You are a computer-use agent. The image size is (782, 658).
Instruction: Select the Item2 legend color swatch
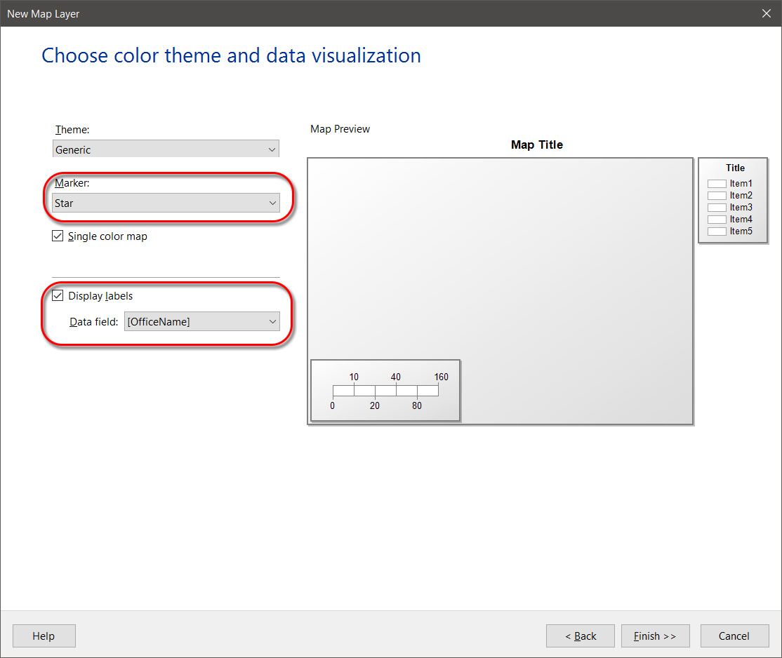point(717,196)
